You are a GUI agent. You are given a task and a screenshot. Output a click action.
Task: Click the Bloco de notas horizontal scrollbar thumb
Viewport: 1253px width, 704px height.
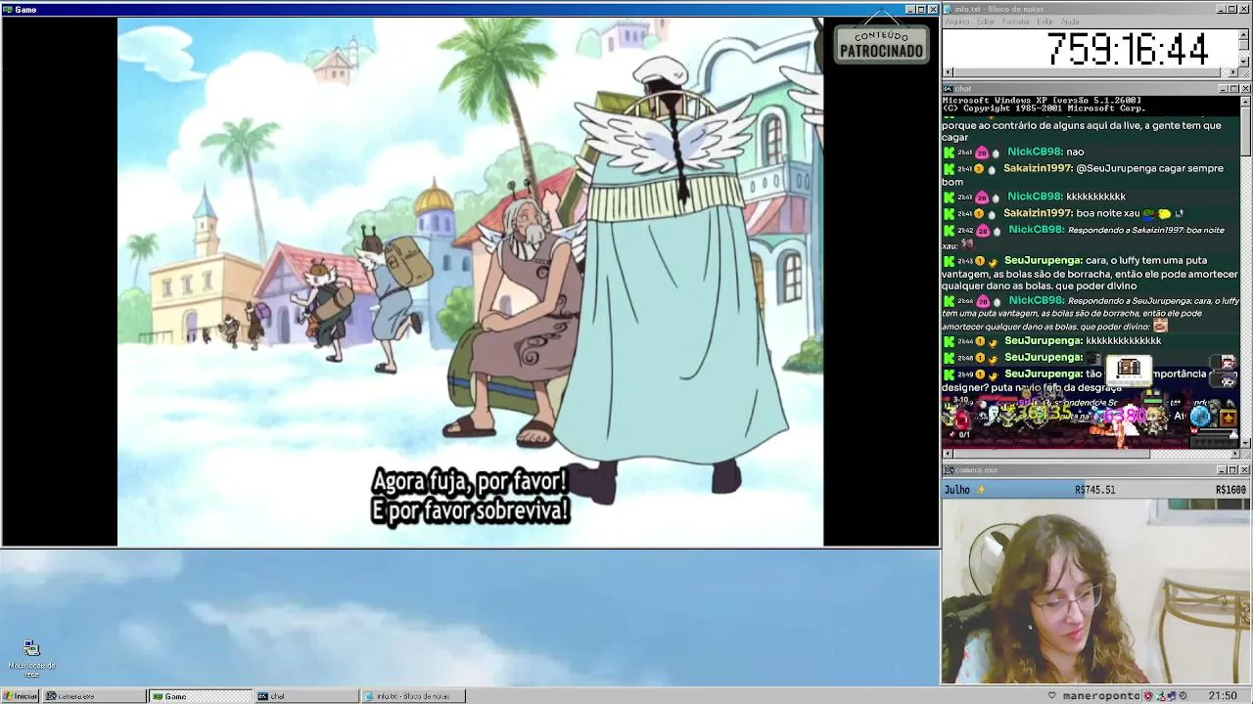(1088, 72)
